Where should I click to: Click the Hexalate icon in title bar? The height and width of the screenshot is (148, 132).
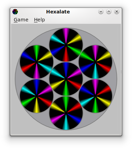tap(15, 12)
